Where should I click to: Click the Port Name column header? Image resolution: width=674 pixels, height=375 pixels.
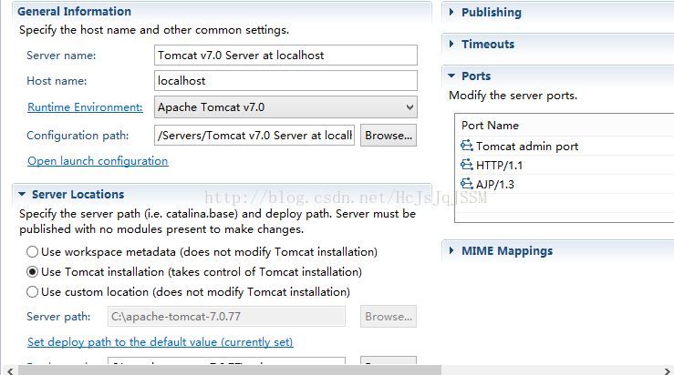(490, 126)
